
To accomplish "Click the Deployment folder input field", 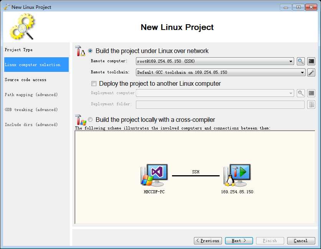I will coord(220,105).
